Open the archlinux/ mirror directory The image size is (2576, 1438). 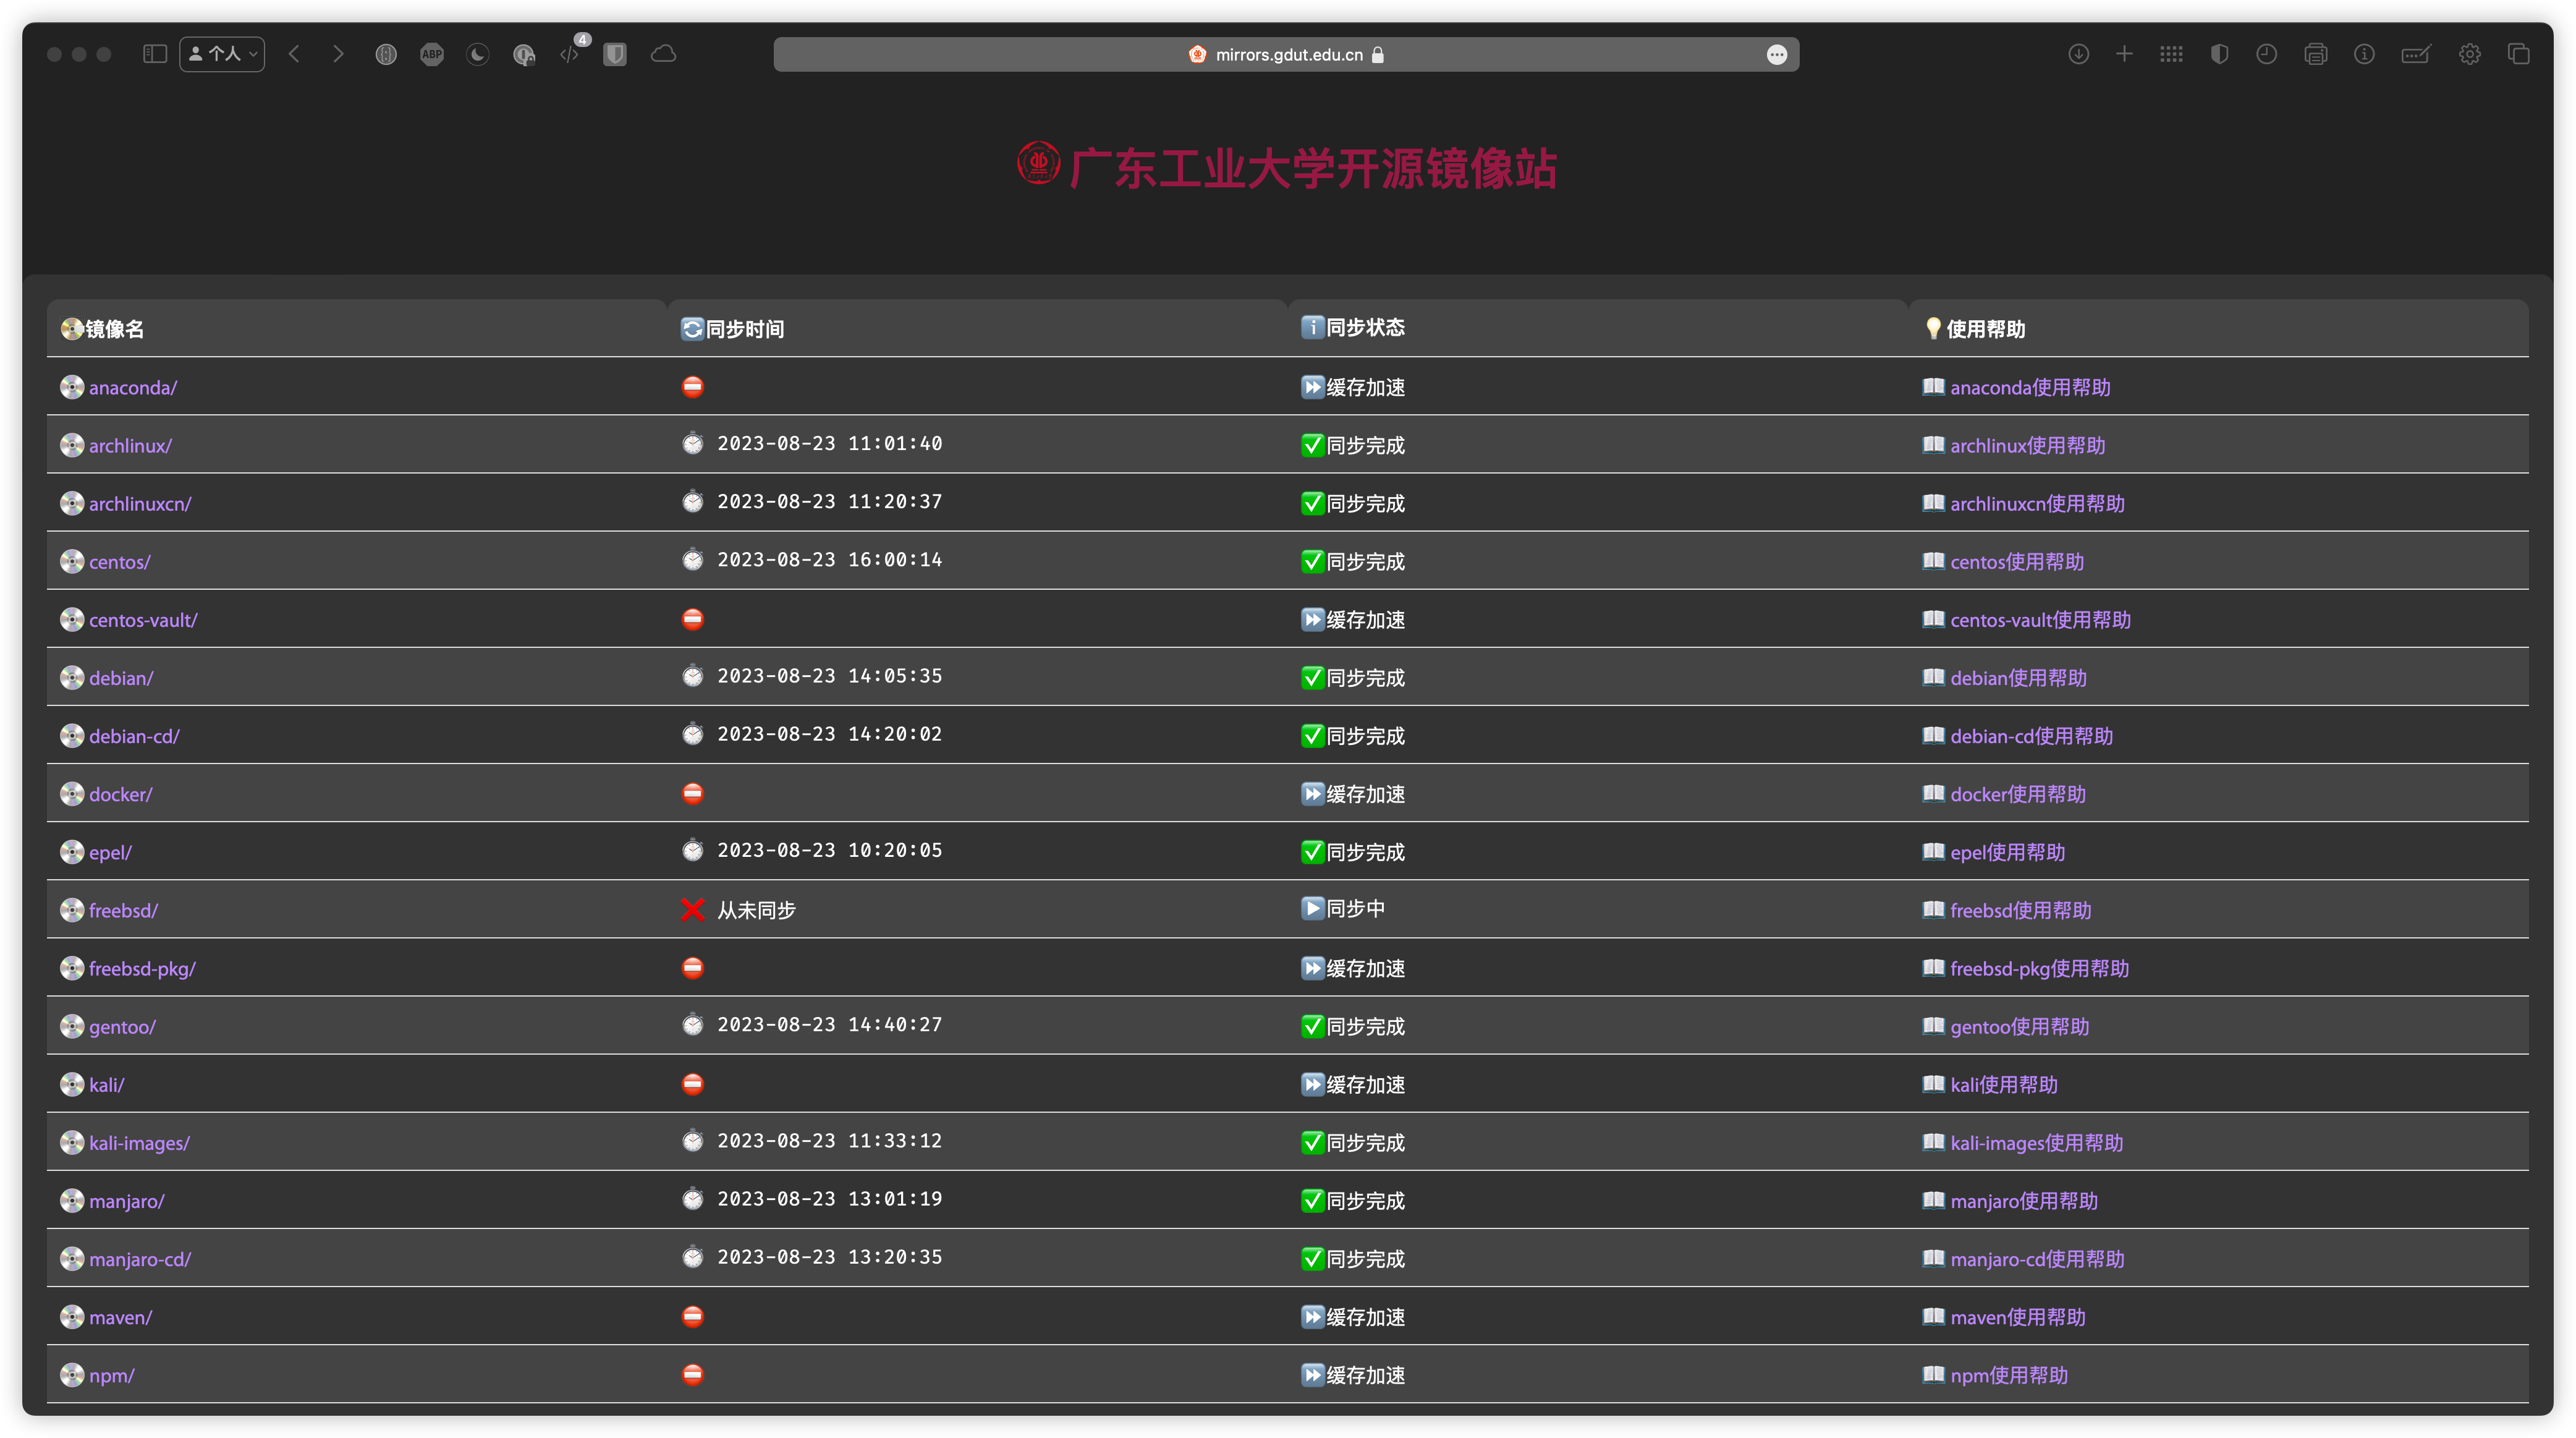pyautogui.click(x=130, y=446)
